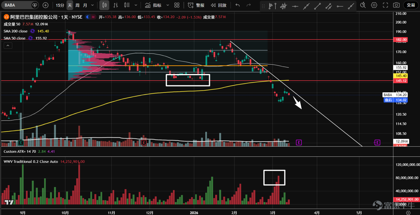Viewport: 420px width, 215px height.
Task: Enter fullscreen mode
Action: pos(385,5)
